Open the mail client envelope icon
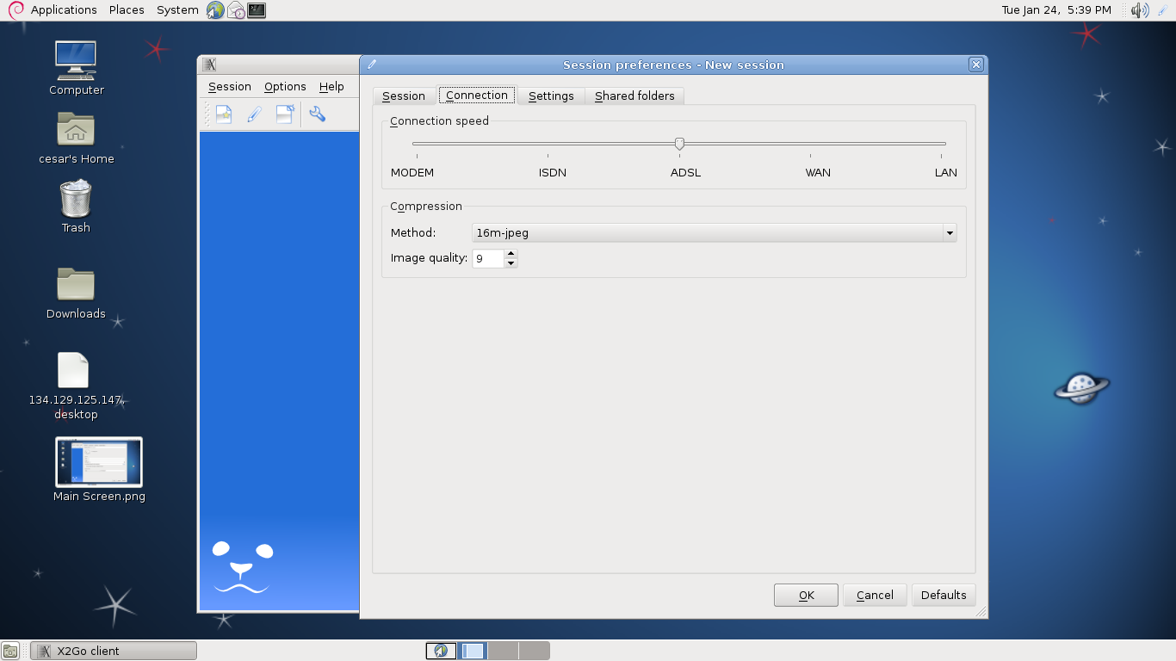This screenshot has width=1176, height=661. 236,10
